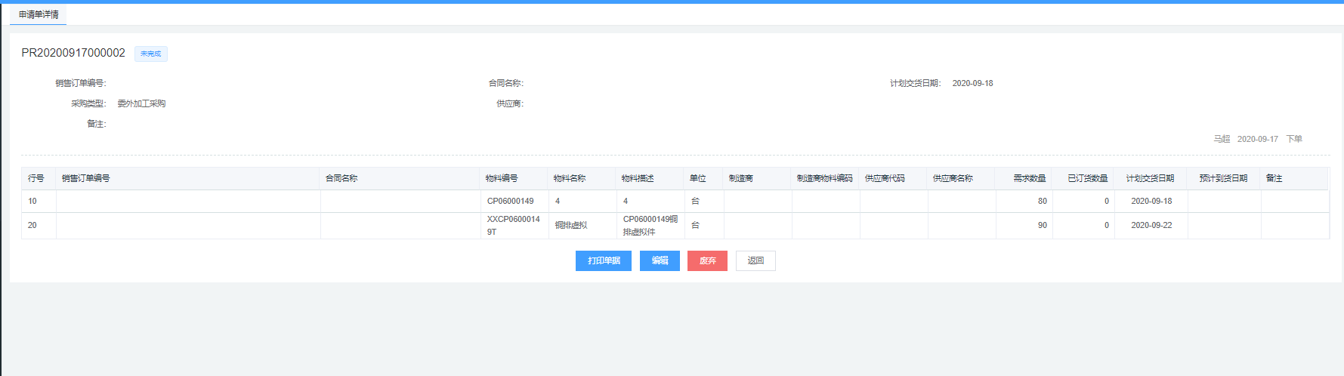Image resolution: width=1344 pixels, height=376 pixels.
Task: Click the request number PR20200917000002 title
Action: click(73, 53)
